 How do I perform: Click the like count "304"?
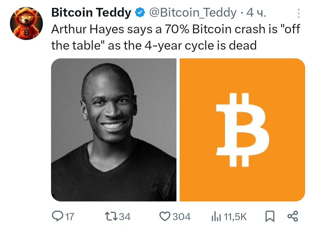(181, 217)
